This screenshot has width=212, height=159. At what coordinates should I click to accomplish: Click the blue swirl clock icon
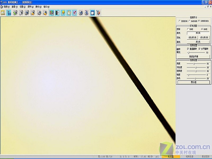pyautogui.click(x=87, y=13)
